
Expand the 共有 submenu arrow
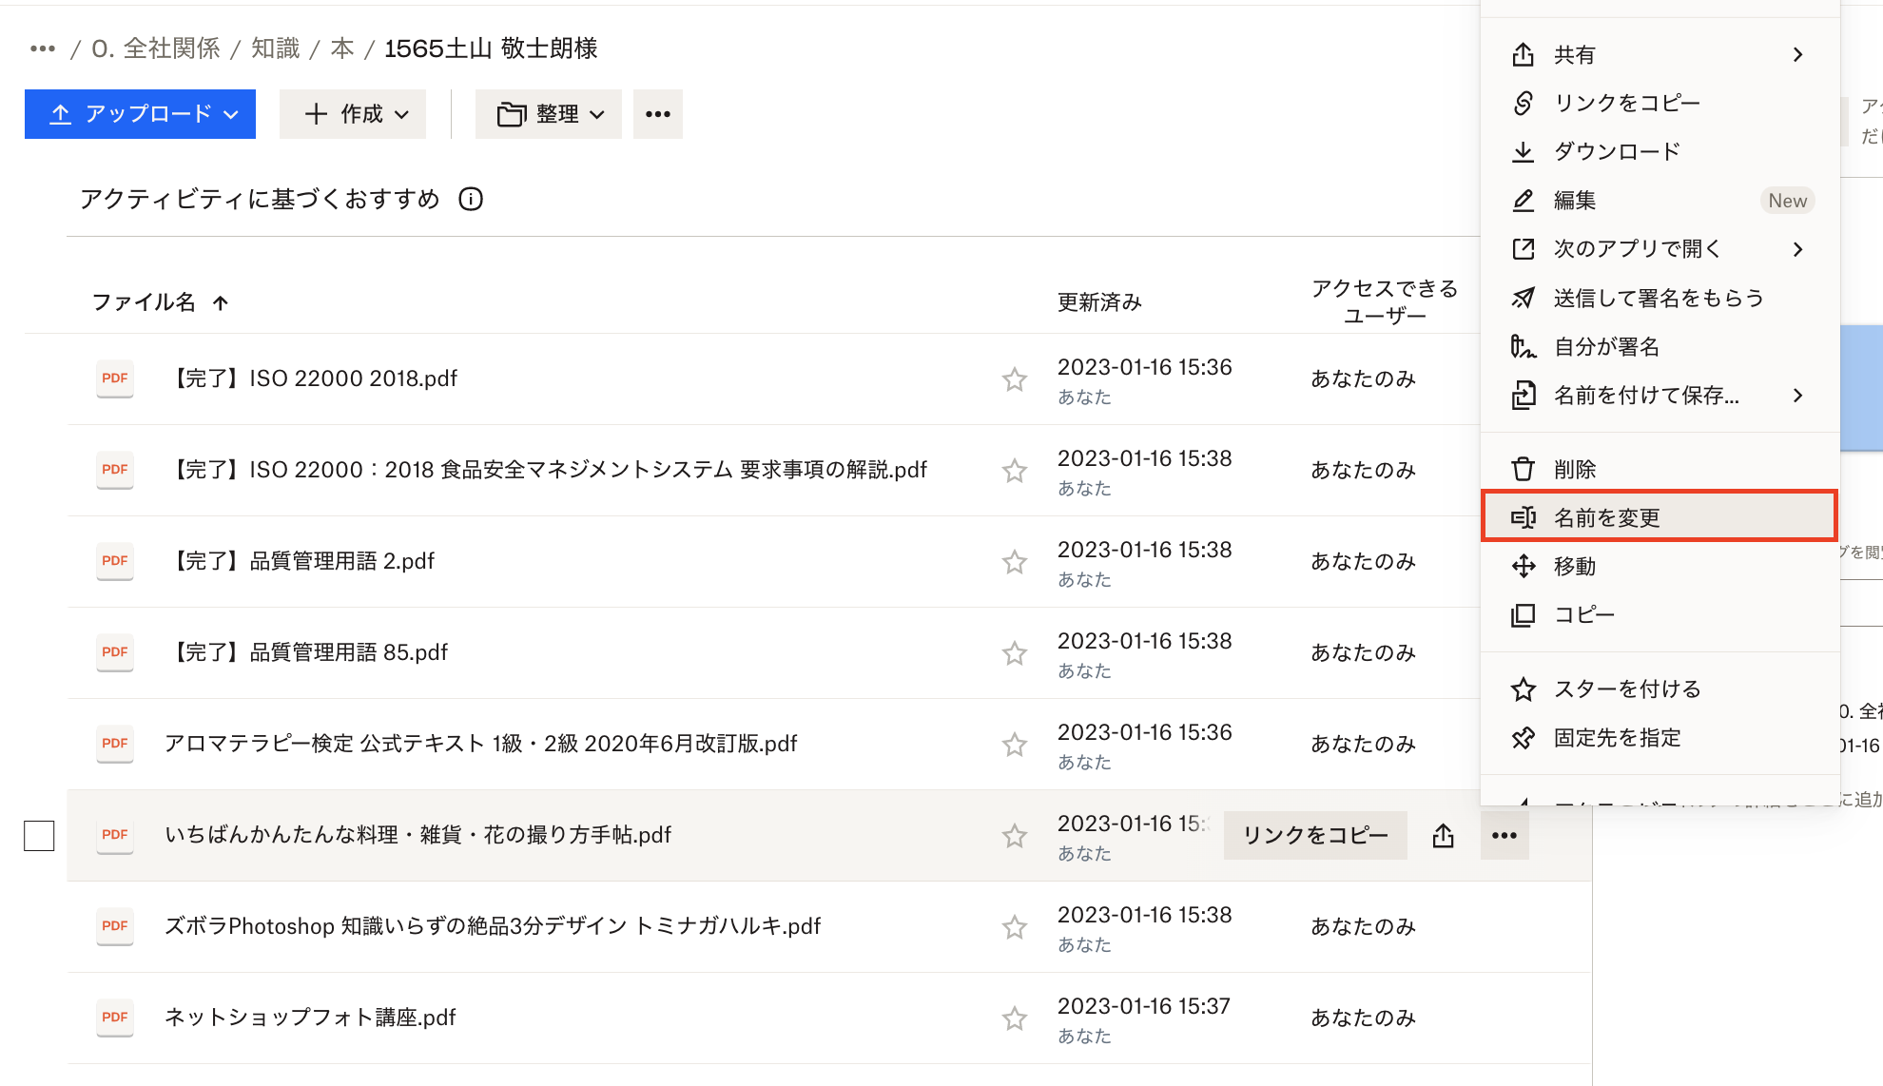coord(1796,55)
